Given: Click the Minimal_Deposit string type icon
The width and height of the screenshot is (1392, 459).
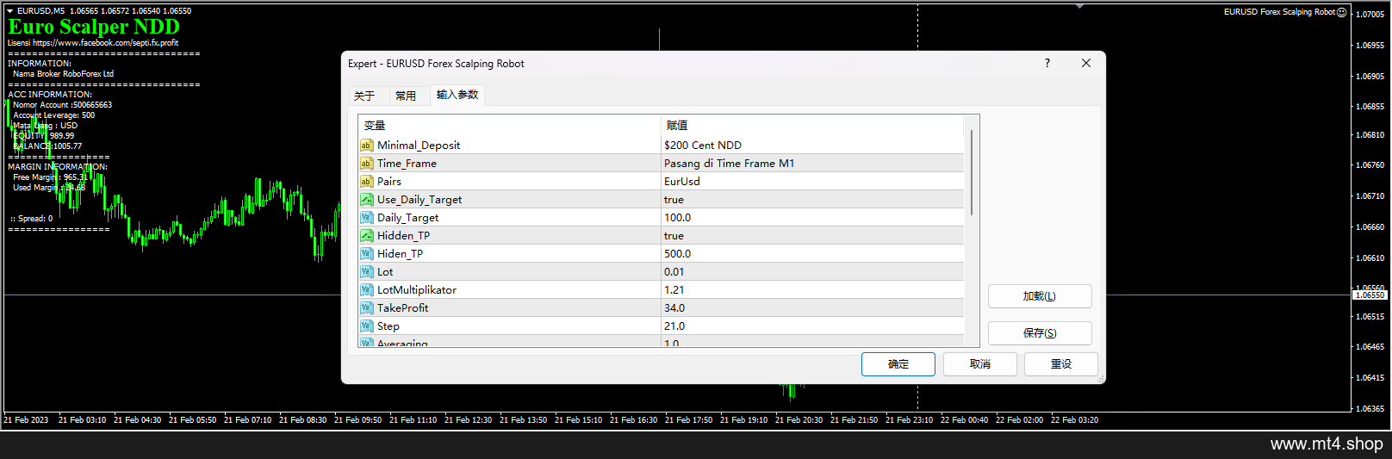Looking at the screenshot, I should click(x=366, y=146).
